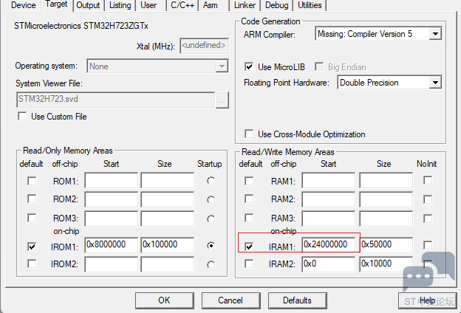The image size is (461, 313).
Task: Select the ROM1 Startup radio button
Action: pyautogui.click(x=211, y=181)
